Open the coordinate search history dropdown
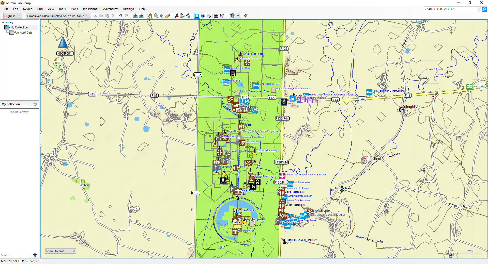488x264 pixels. click(479, 9)
